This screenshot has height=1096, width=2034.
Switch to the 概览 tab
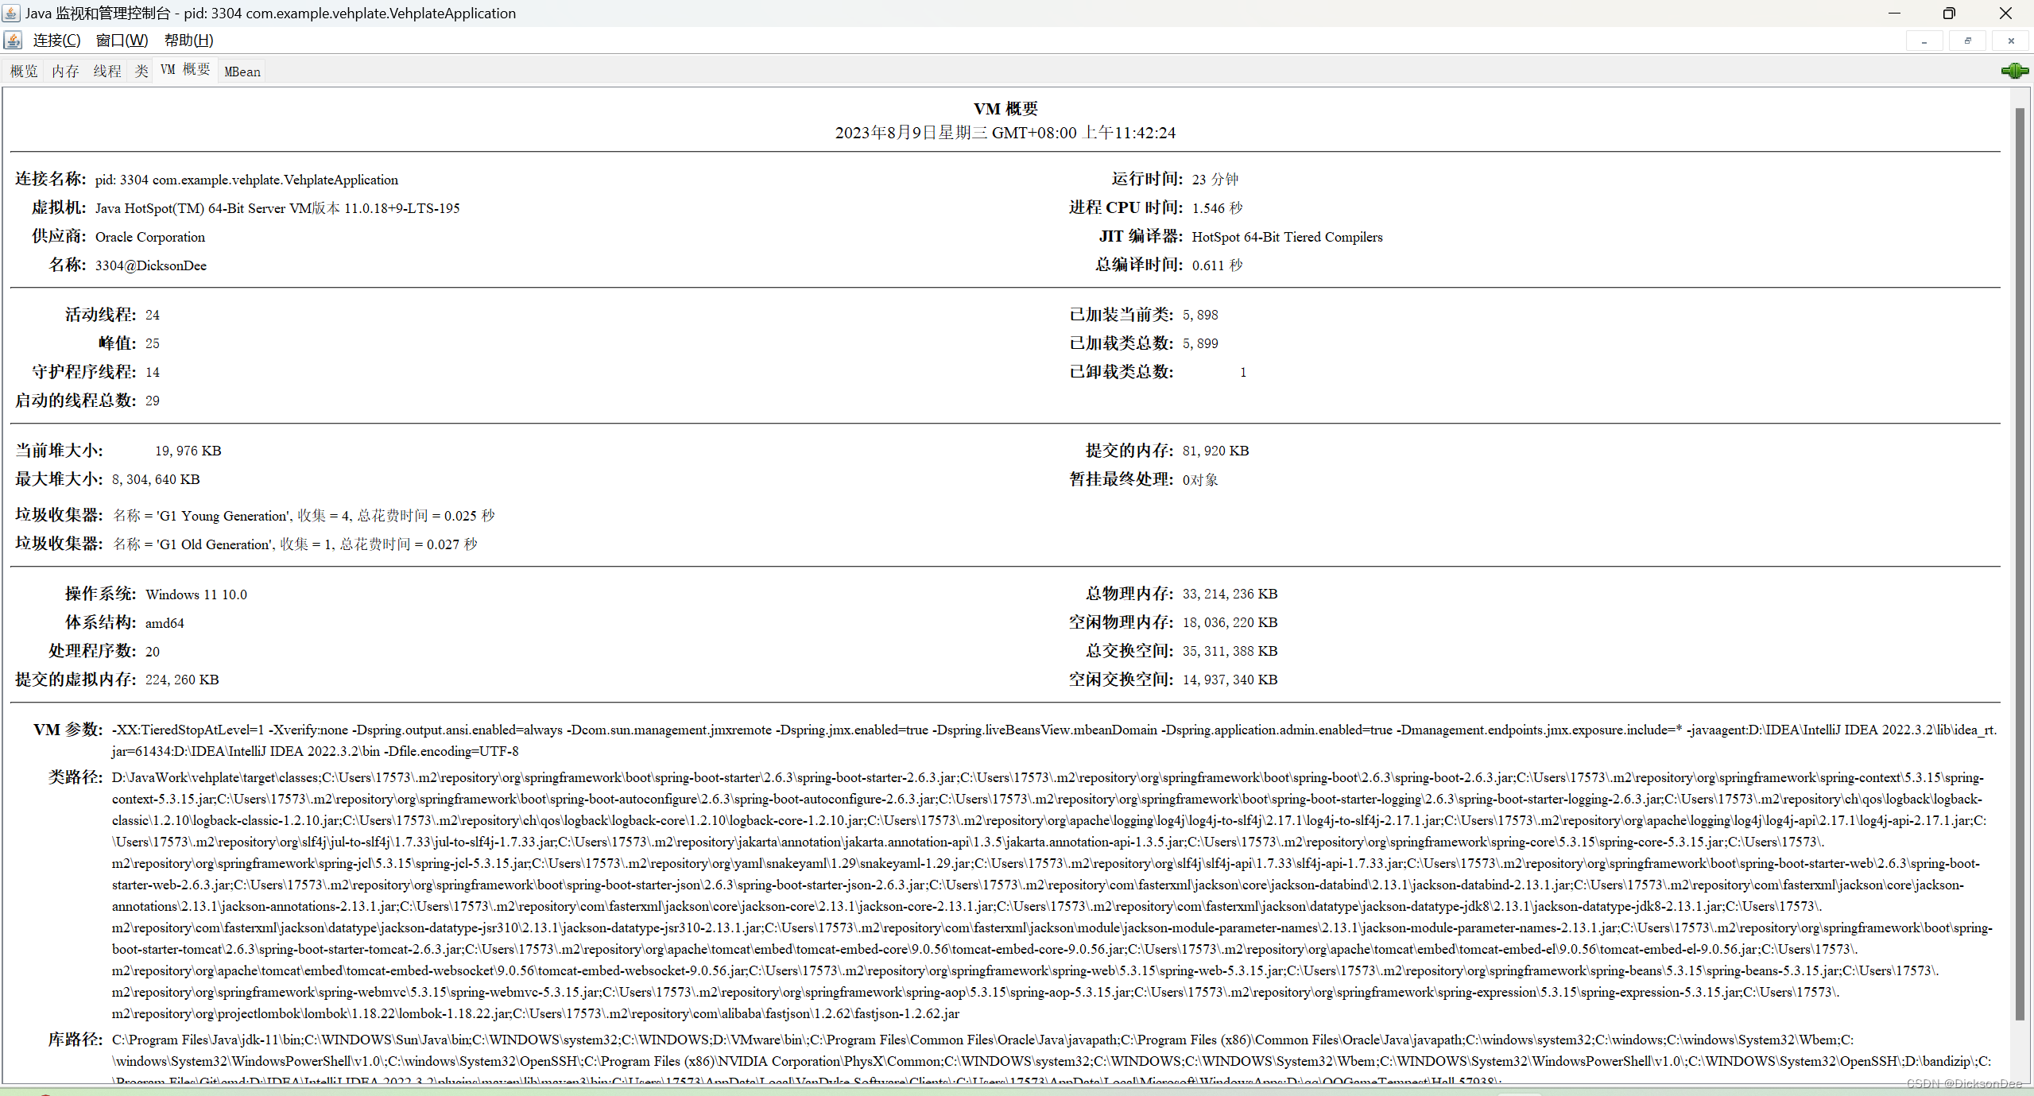(23, 71)
